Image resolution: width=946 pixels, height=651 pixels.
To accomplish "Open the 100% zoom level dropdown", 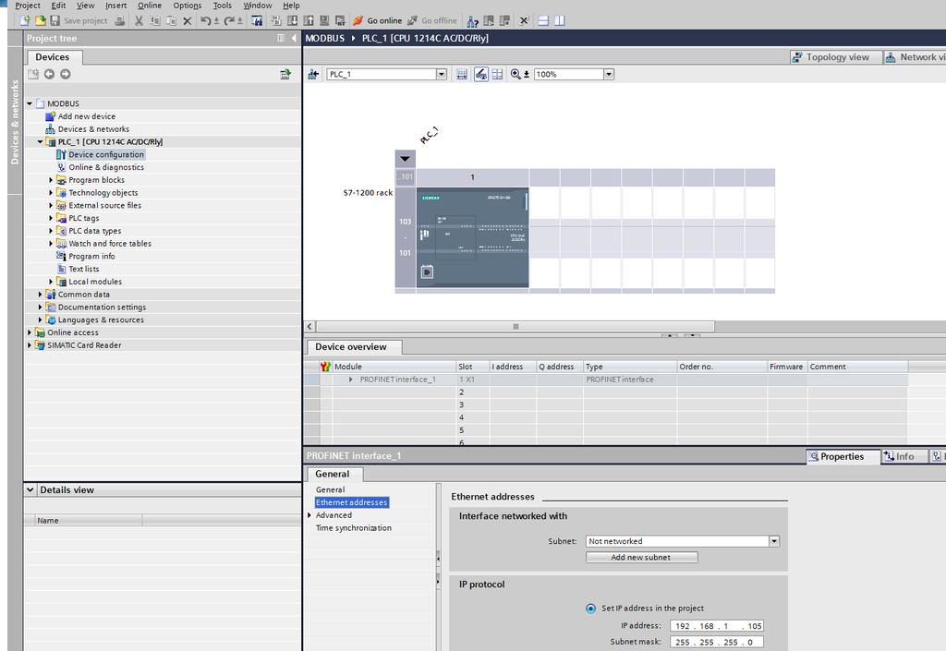I will [x=608, y=74].
